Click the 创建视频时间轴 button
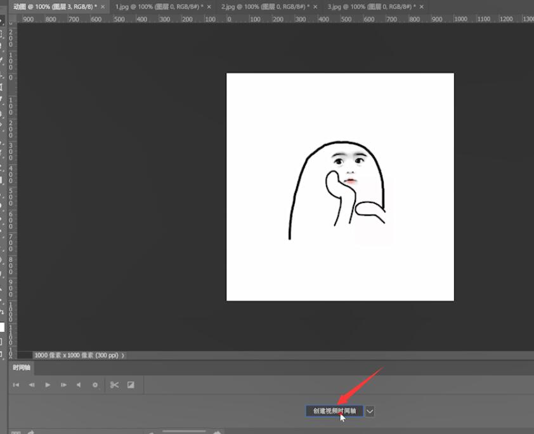Viewport: 534px width, 434px height. [334, 411]
